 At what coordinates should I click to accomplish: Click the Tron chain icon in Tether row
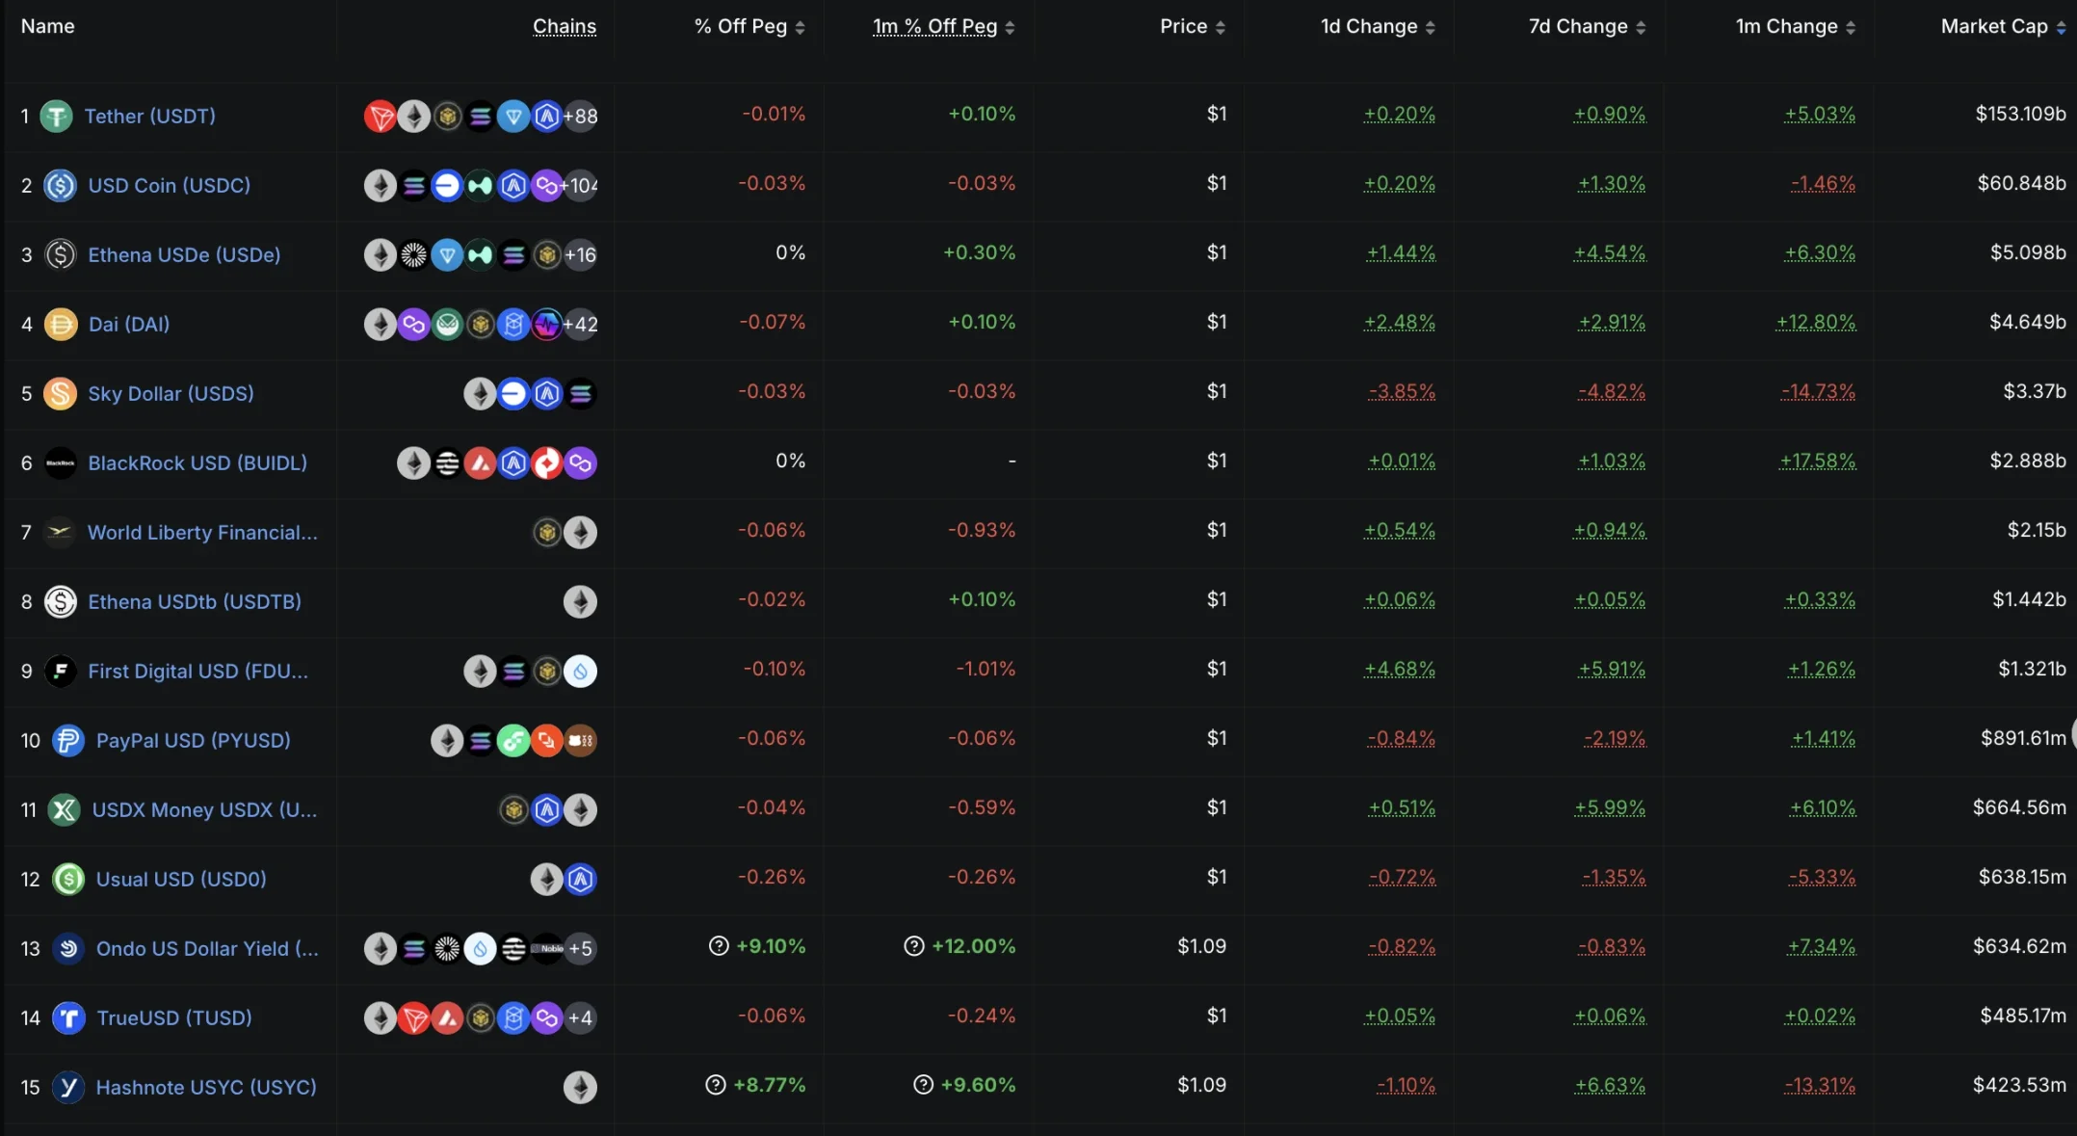point(380,117)
